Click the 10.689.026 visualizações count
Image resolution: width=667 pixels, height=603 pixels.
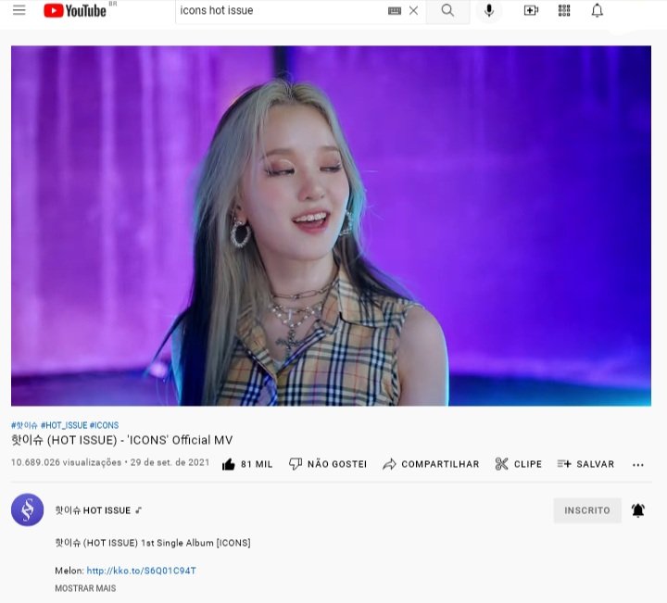pos(66,462)
